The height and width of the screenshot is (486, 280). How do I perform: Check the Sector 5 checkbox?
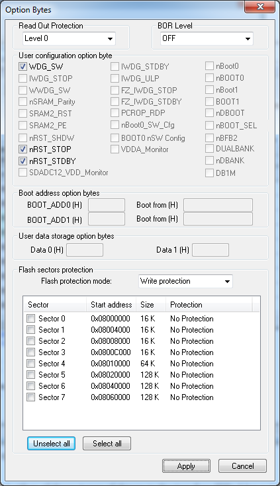pyautogui.click(x=30, y=375)
